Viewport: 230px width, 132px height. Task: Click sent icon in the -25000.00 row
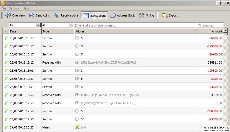77,119
